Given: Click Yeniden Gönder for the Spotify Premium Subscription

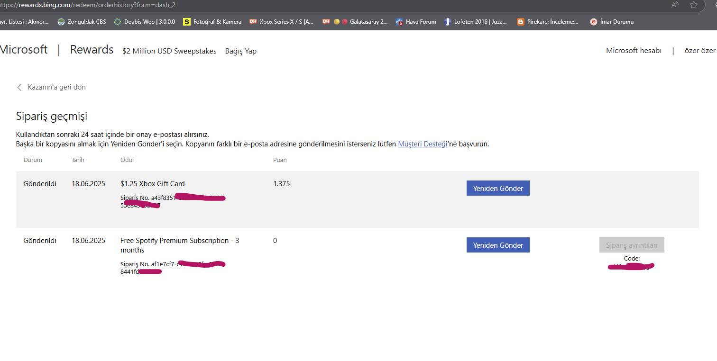Looking at the screenshot, I should [x=498, y=245].
